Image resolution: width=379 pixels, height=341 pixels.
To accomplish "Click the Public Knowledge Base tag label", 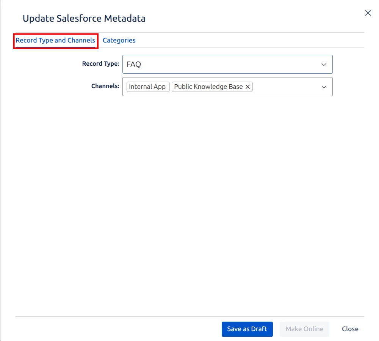I will 208,87.
